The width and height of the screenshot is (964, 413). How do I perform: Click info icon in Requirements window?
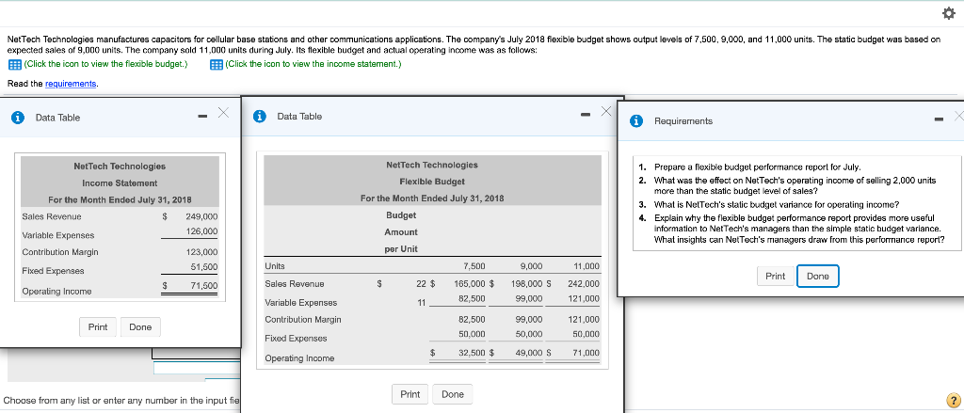(638, 121)
